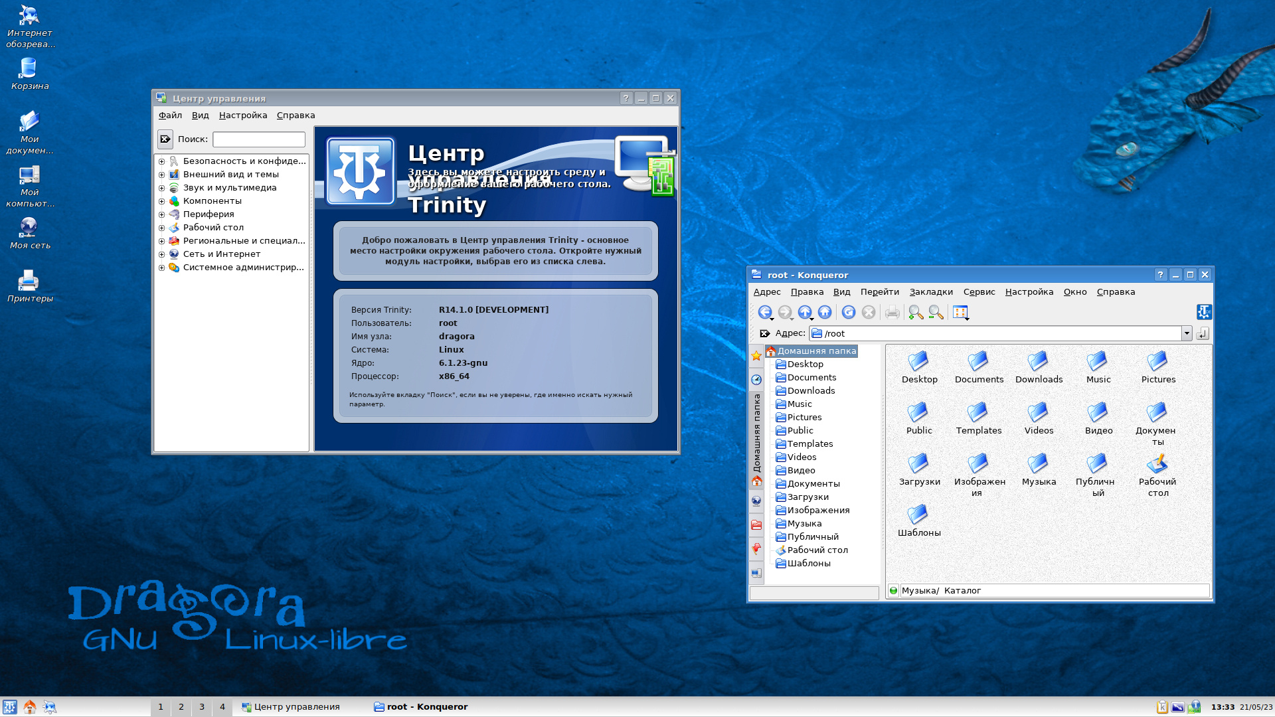Open History clock tab in Konqueror sidebar
This screenshot has width=1275, height=717.
756,380
